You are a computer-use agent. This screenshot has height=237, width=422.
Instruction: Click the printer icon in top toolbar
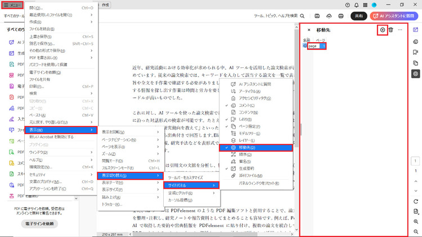click(x=341, y=16)
